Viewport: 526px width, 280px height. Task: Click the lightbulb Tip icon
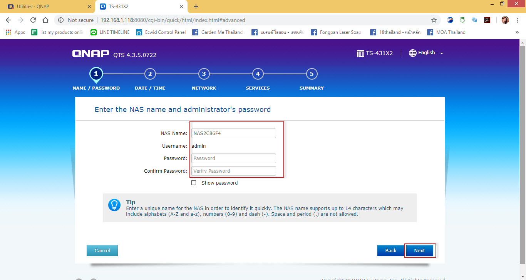point(114,205)
